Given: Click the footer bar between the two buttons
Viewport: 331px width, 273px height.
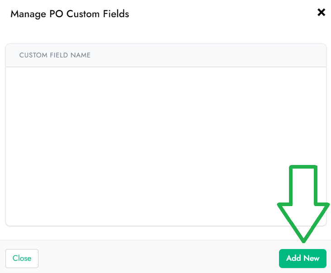Looking at the screenshot, I should pos(158,258).
